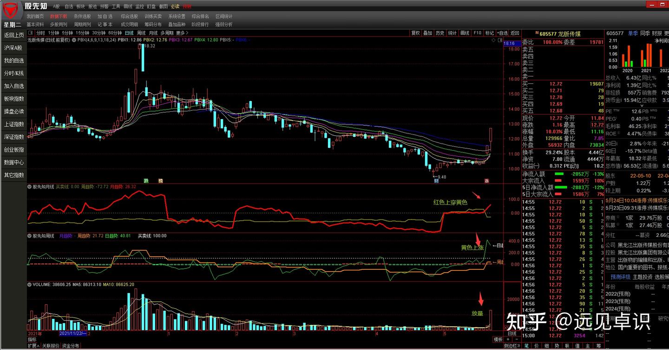This screenshot has height=350, width=669.
Task: Select the 60分钟 period tab
Action: 115,33
